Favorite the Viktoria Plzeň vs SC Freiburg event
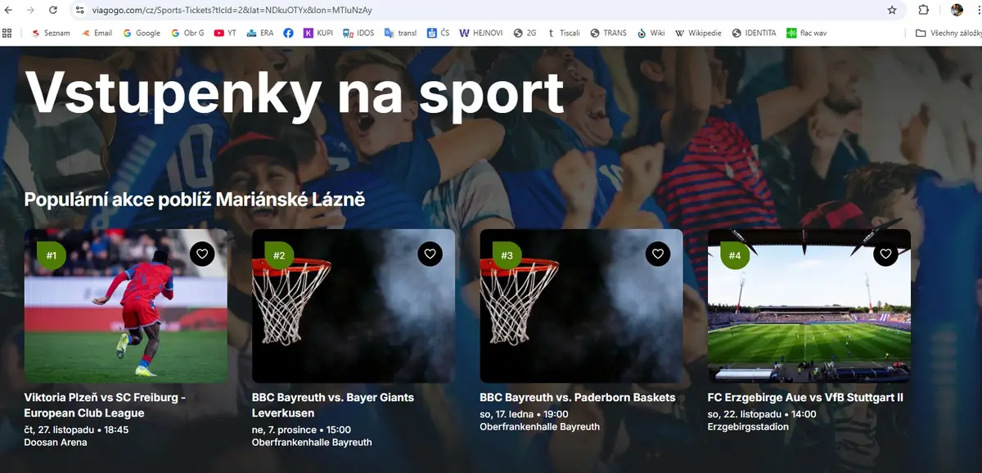Screen dimensions: 982x473 [202, 254]
